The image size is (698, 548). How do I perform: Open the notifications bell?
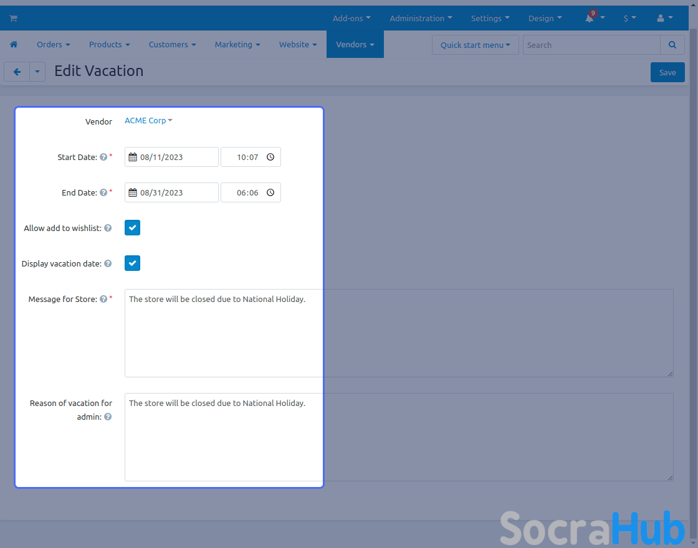[590, 19]
